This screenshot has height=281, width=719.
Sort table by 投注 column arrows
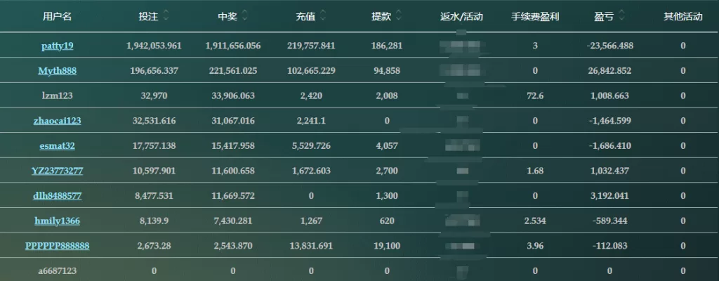click(166, 15)
